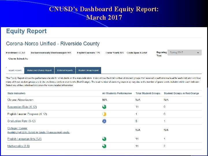The width and height of the screenshot is (208, 156).
Task: Click the Reporting Year label
Action: click(161, 54)
